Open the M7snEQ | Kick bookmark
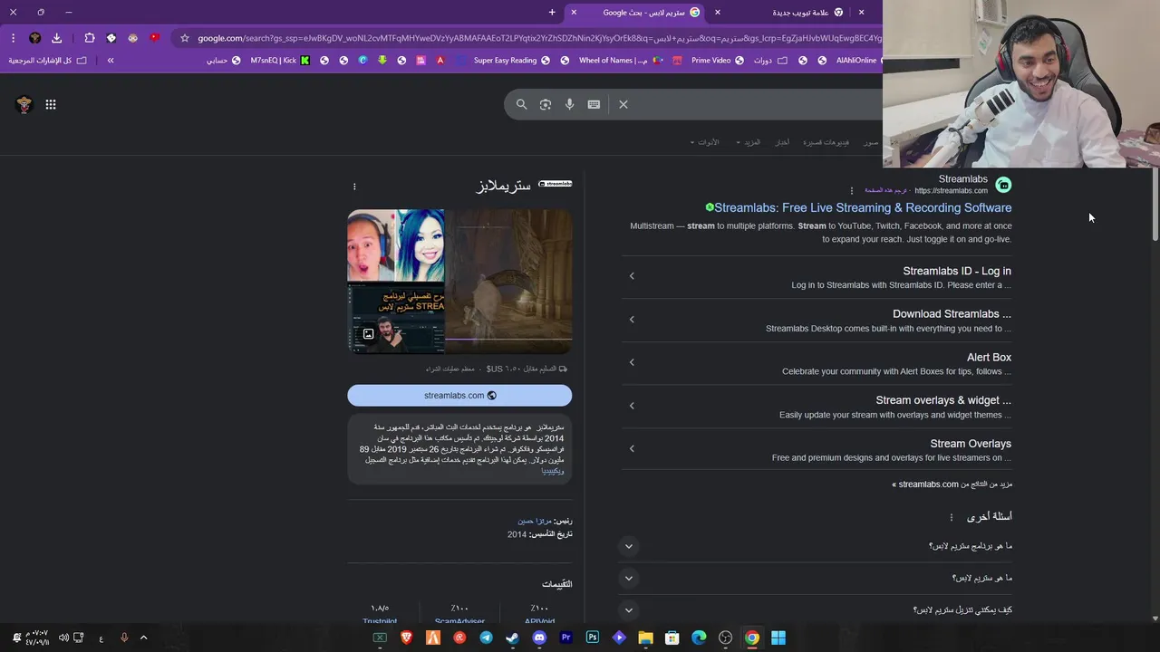 (x=280, y=61)
